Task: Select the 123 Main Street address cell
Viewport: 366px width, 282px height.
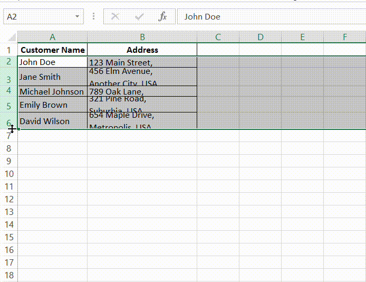Action: tap(142, 62)
